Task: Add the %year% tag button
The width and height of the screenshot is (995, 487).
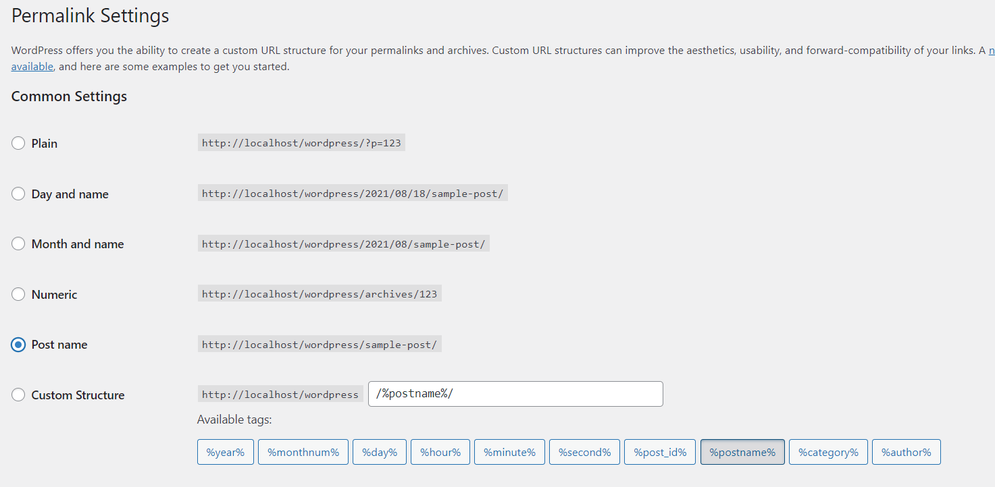Action: (x=226, y=452)
